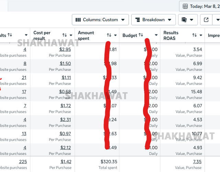Sort by Budget arrows
Viewport: 220px width, 172px height.
pos(141,35)
